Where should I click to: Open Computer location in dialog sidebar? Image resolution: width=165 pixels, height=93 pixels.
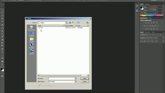pos(31,46)
